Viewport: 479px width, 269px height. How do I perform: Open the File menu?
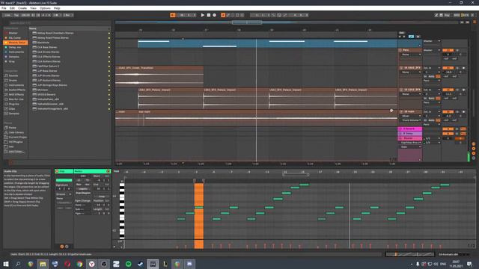pos(4,8)
